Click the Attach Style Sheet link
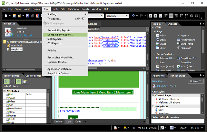Viewport: 207px width, 132px height. (167, 86)
